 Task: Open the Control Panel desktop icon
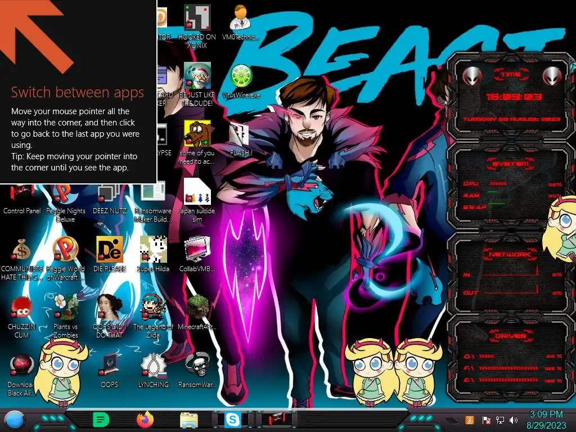[22, 199]
